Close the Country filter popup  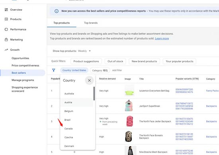[89, 80]
